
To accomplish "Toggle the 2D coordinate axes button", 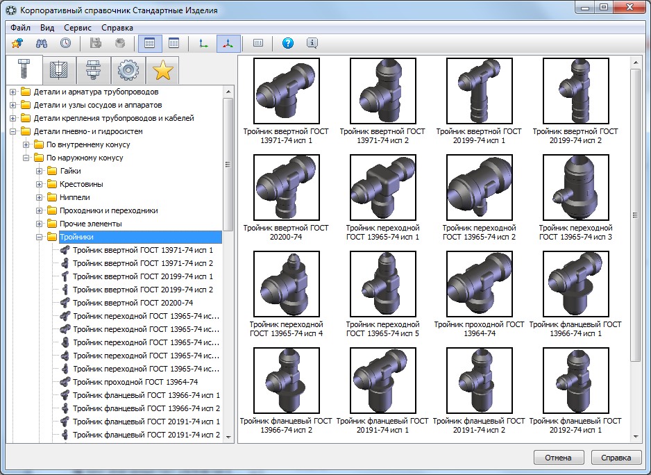I will 203,43.
